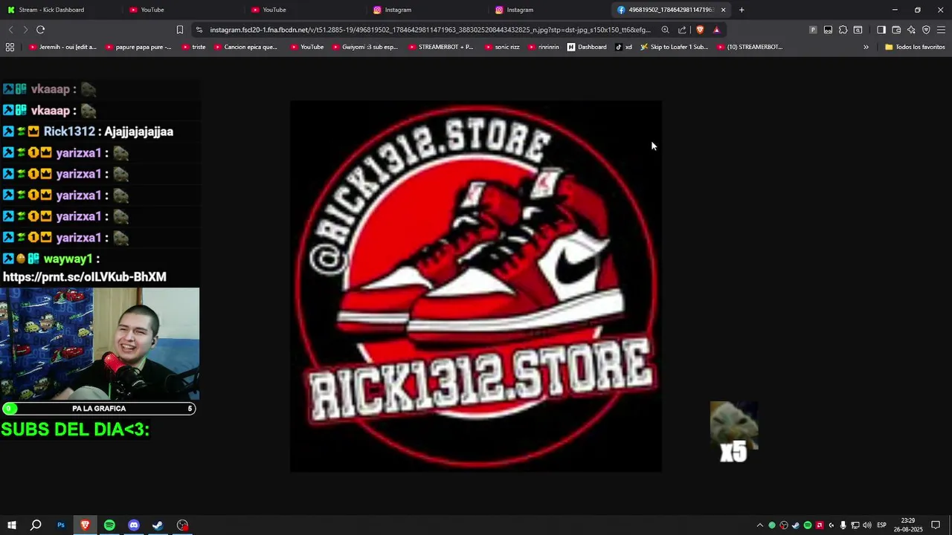Click the 'SUBS DEL DIA<3:' text
The height and width of the screenshot is (535, 952).
[75, 429]
